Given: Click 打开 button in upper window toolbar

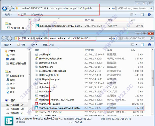Looking at the screenshot, I should click(22, 14).
